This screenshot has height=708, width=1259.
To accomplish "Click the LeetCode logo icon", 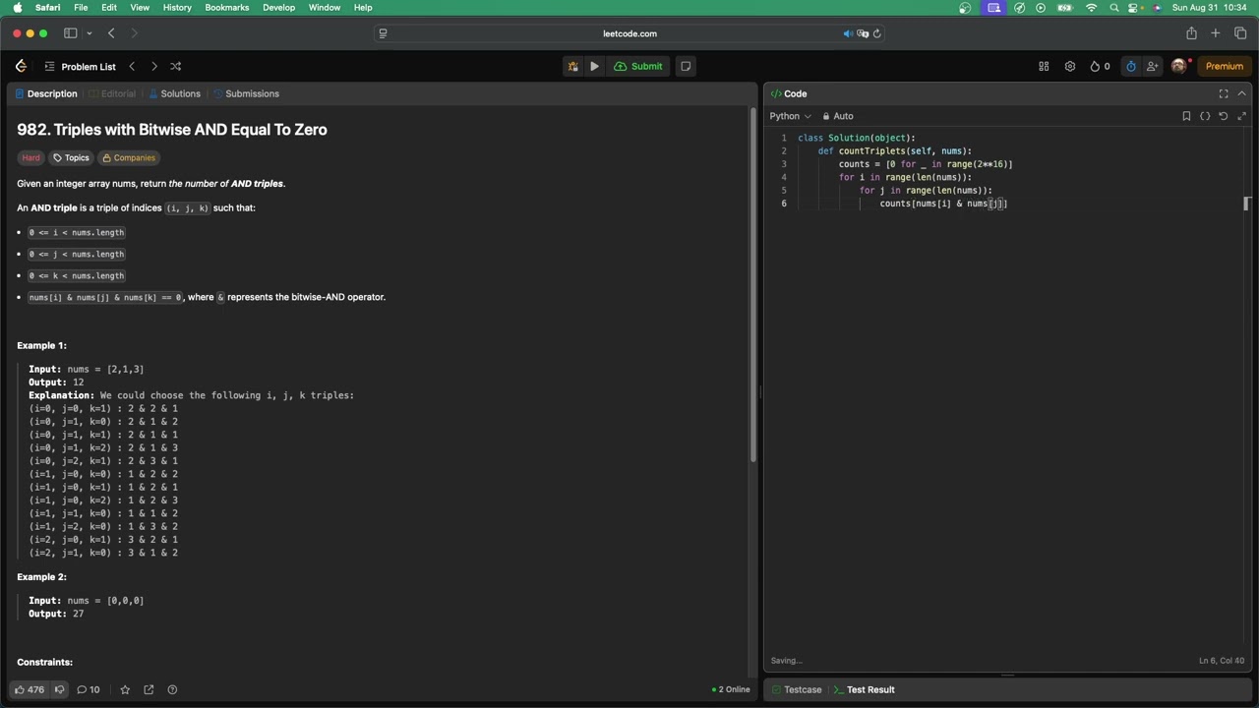I will coord(21,66).
